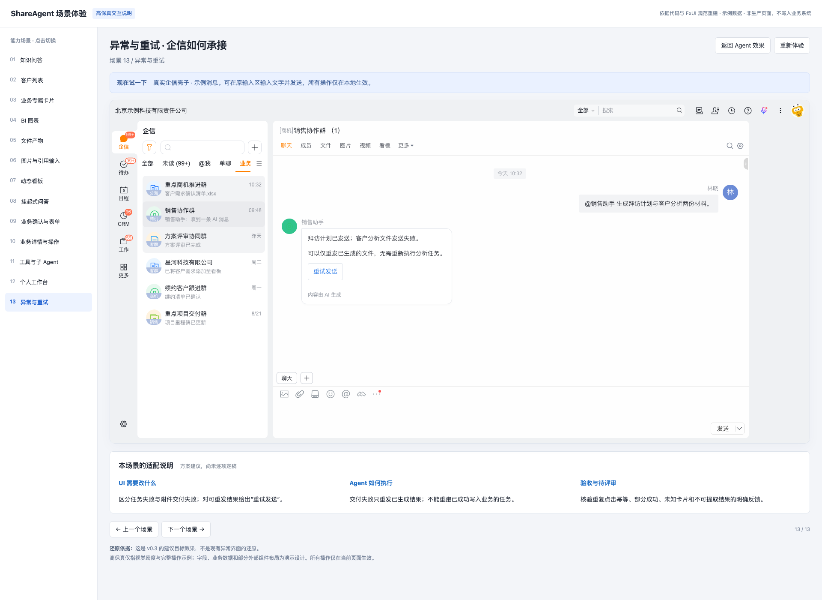Click the 发送 send button

pos(723,429)
